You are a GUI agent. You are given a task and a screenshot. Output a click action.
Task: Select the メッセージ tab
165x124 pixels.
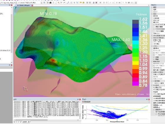click(x=27, y=122)
